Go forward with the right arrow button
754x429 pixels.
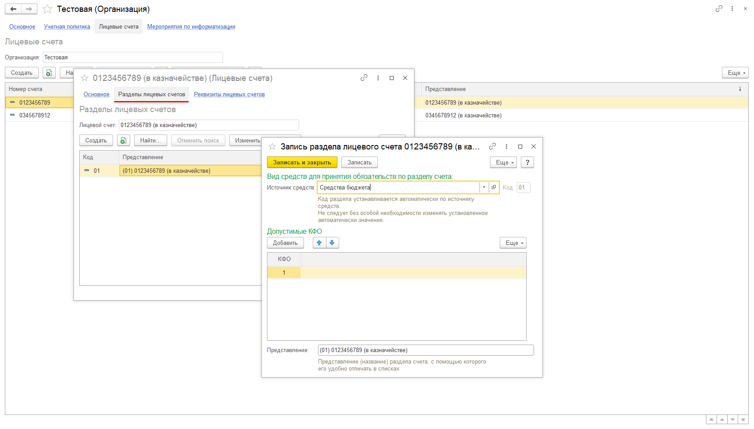click(x=29, y=9)
